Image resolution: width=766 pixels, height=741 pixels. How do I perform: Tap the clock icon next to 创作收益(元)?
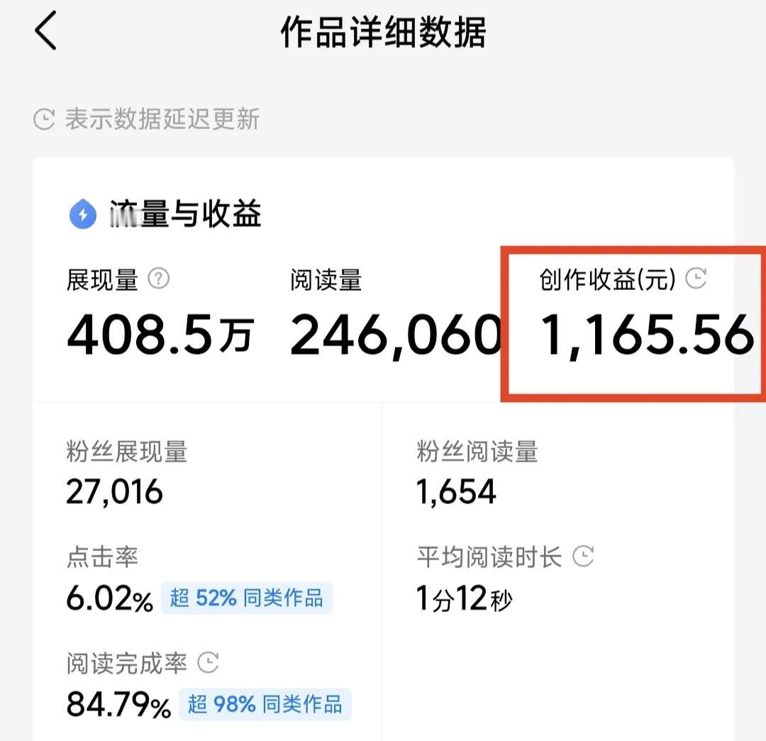pos(696,279)
